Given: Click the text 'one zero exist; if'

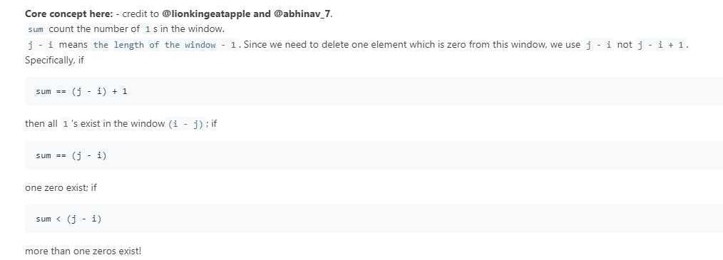Looking at the screenshot, I should pyautogui.click(x=61, y=187).
